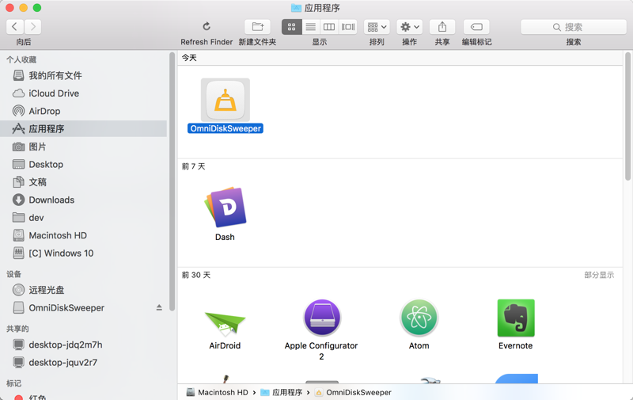Go forward with the right arrow button
The image size is (633, 400).
tap(32, 27)
